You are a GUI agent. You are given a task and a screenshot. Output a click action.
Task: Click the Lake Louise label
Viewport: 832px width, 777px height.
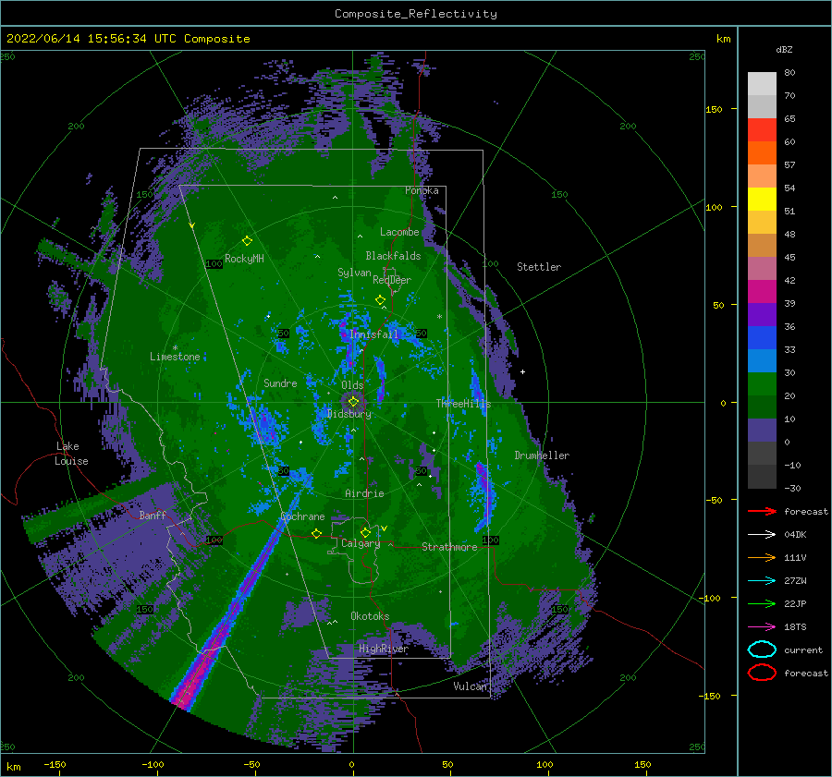[71, 454]
